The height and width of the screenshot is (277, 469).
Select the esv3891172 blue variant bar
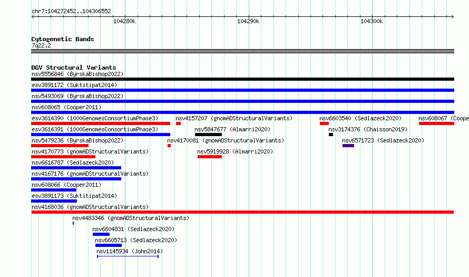point(242,90)
